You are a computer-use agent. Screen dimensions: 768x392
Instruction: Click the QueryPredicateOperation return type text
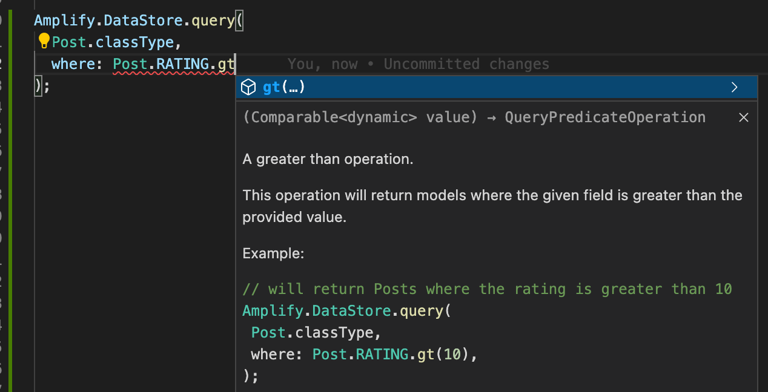pyautogui.click(x=604, y=117)
